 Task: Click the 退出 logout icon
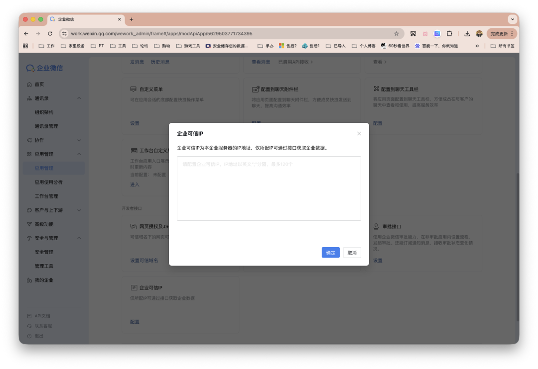(x=29, y=336)
